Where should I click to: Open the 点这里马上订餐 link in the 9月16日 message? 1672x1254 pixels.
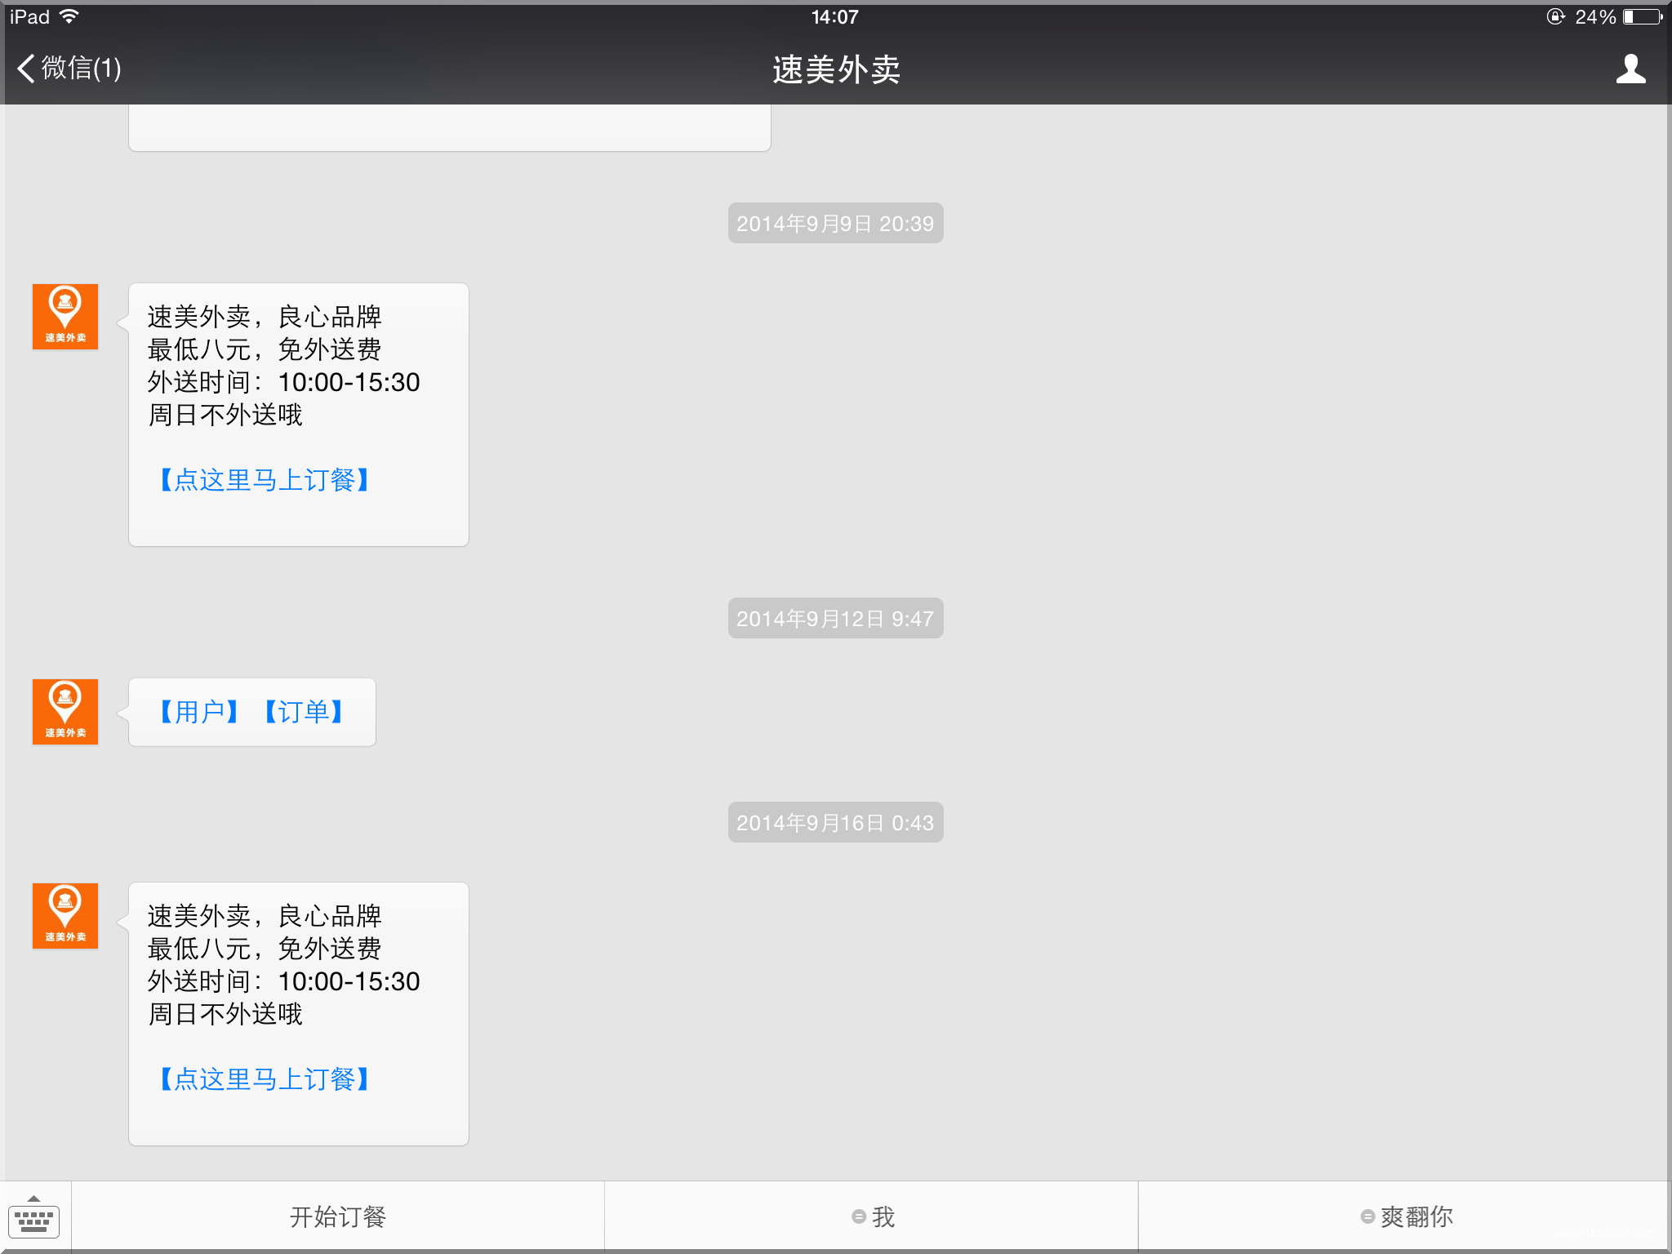point(264,1079)
